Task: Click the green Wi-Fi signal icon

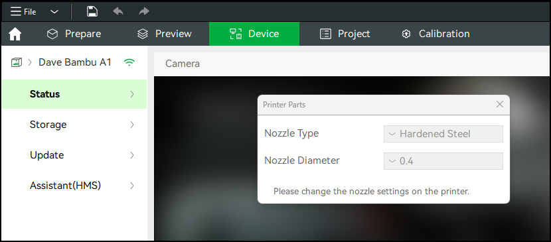Action: (x=129, y=62)
